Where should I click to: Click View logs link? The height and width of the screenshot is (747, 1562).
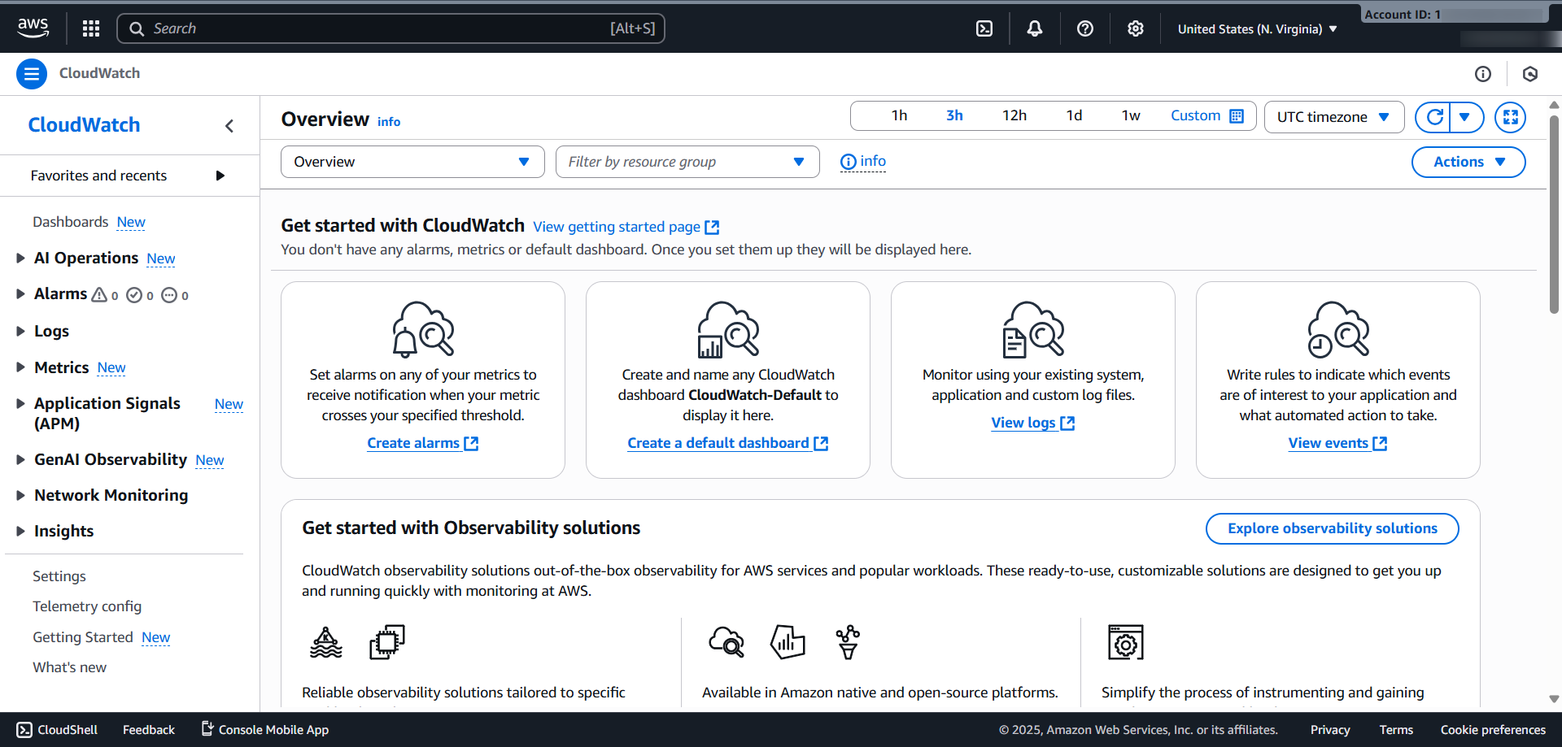(x=1032, y=423)
